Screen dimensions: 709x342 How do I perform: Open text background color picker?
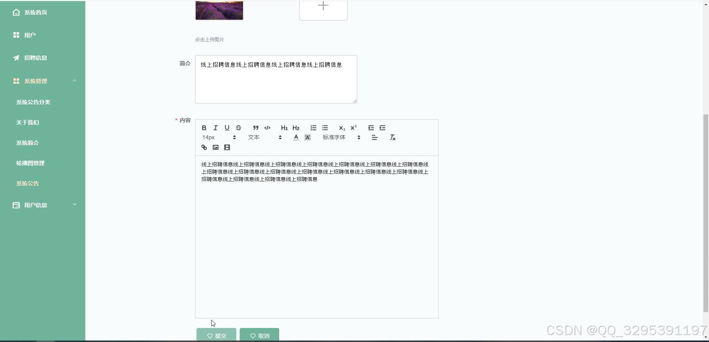click(308, 137)
